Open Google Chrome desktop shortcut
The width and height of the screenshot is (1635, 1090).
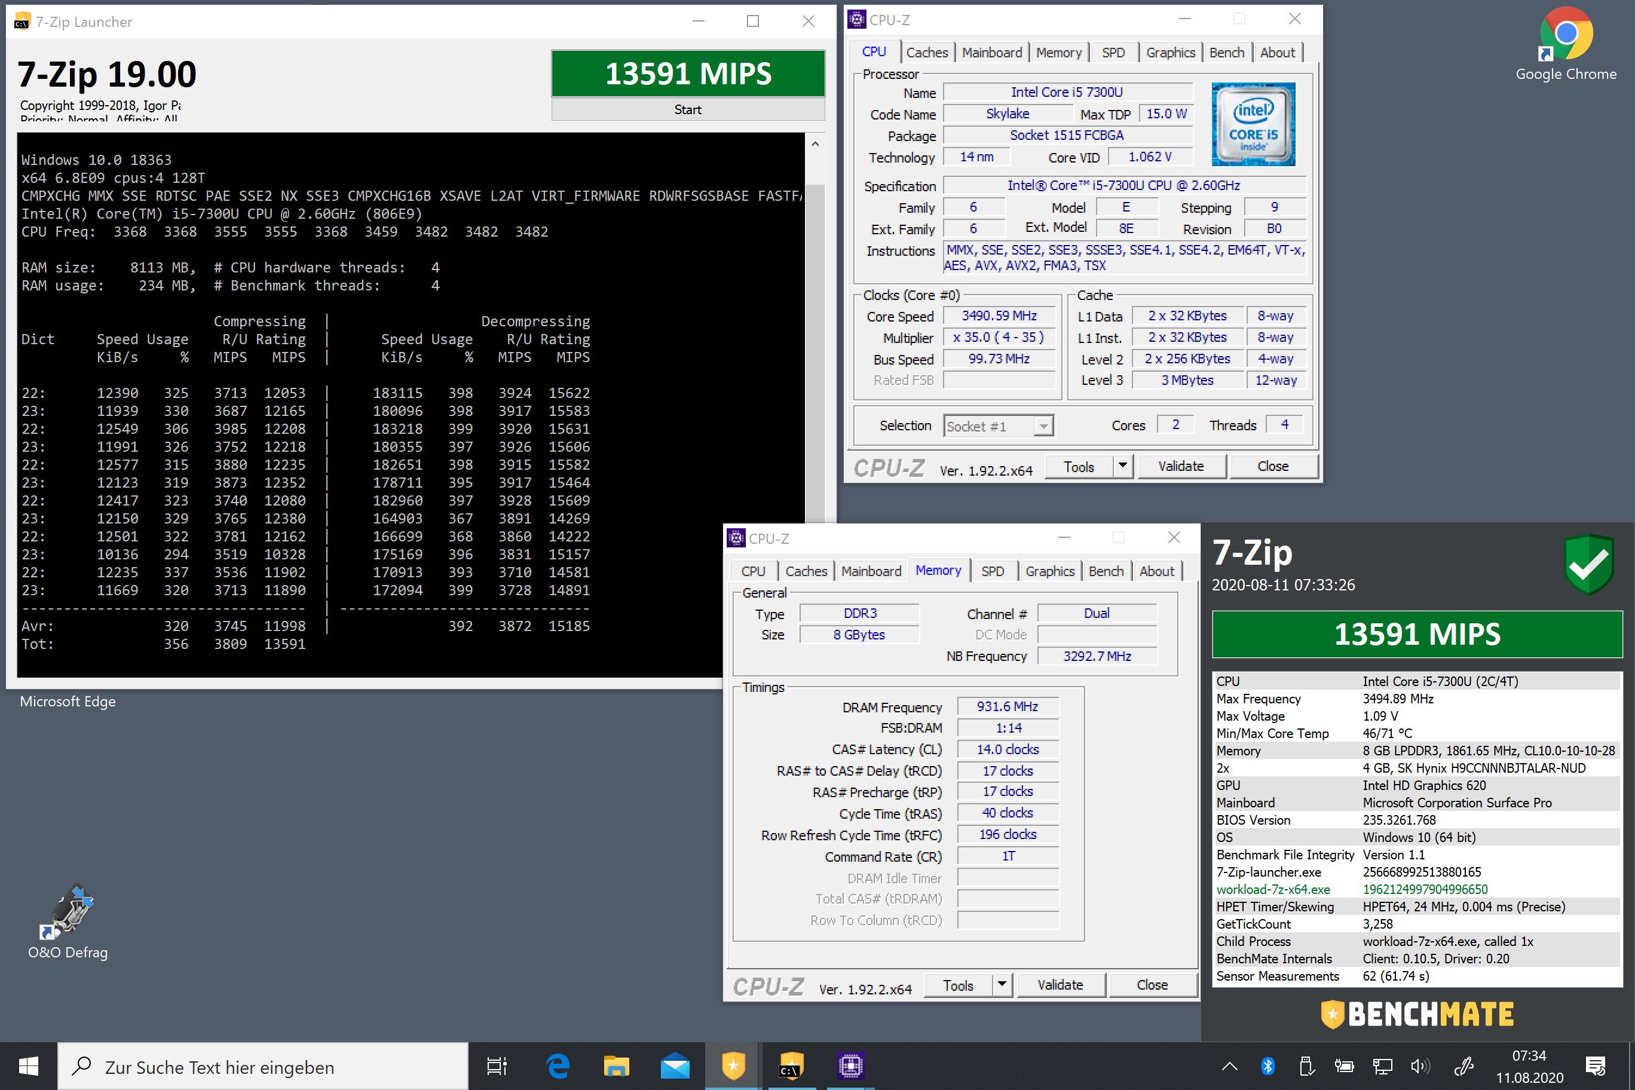(1566, 44)
